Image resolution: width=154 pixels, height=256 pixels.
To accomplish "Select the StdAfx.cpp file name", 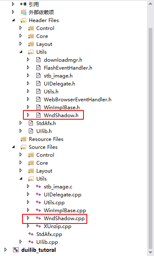I will [x=49, y=234].
